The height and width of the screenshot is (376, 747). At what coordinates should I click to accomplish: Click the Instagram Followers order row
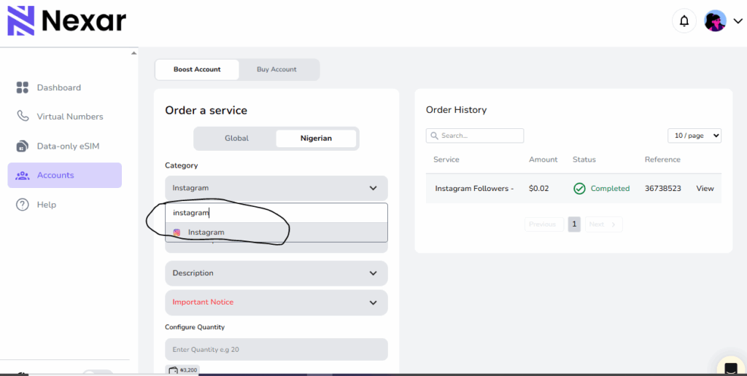click(x=573, y=189)
